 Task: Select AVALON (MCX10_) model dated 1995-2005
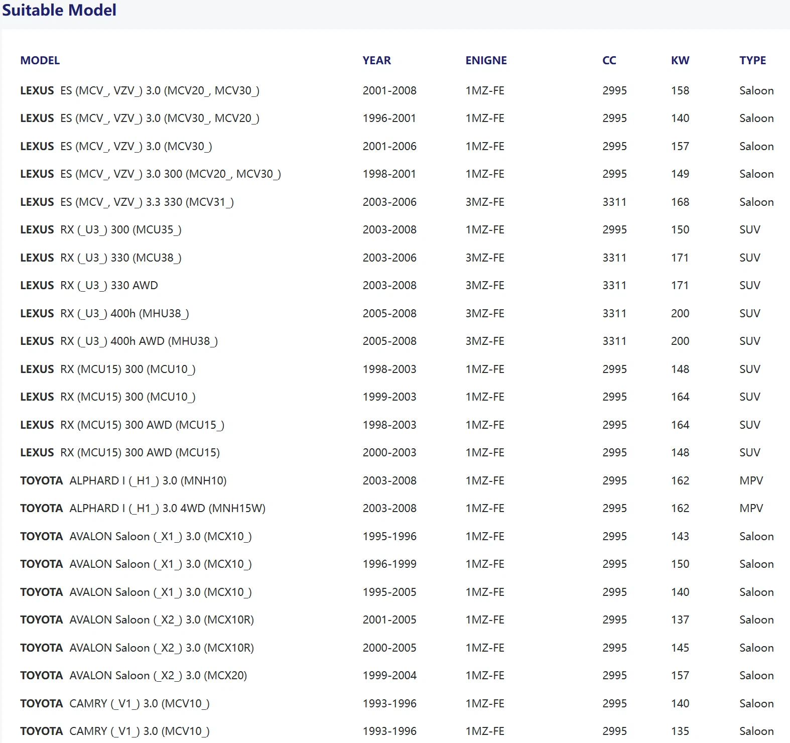[136, 592]
